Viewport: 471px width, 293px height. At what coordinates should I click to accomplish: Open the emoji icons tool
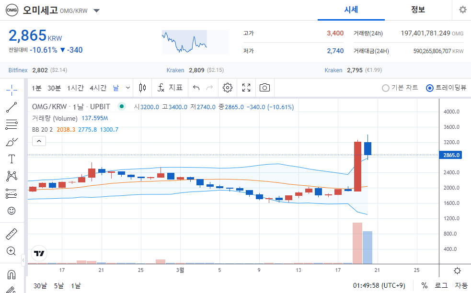[11, 211]
